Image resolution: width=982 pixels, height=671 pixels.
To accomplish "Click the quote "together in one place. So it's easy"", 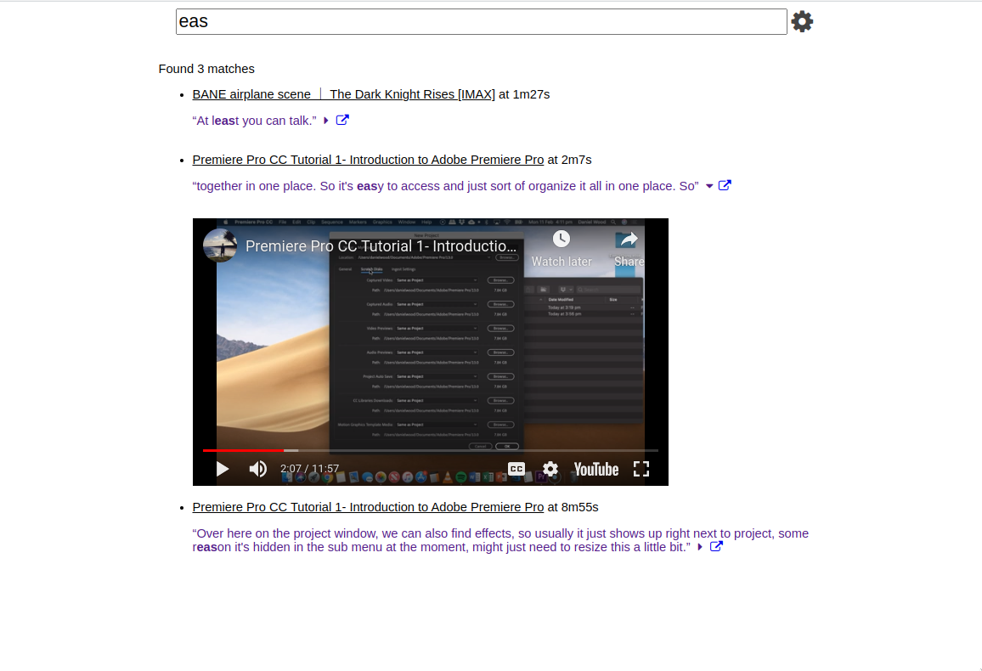I will pyautogui.click(x=445, y=187).
